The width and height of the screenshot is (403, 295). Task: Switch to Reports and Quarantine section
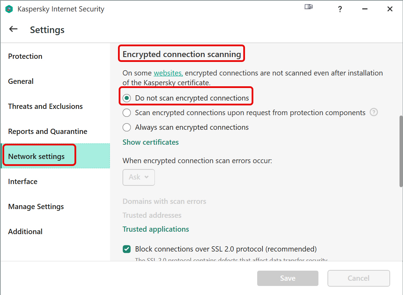pyautogui.click(x=48, y=131)
